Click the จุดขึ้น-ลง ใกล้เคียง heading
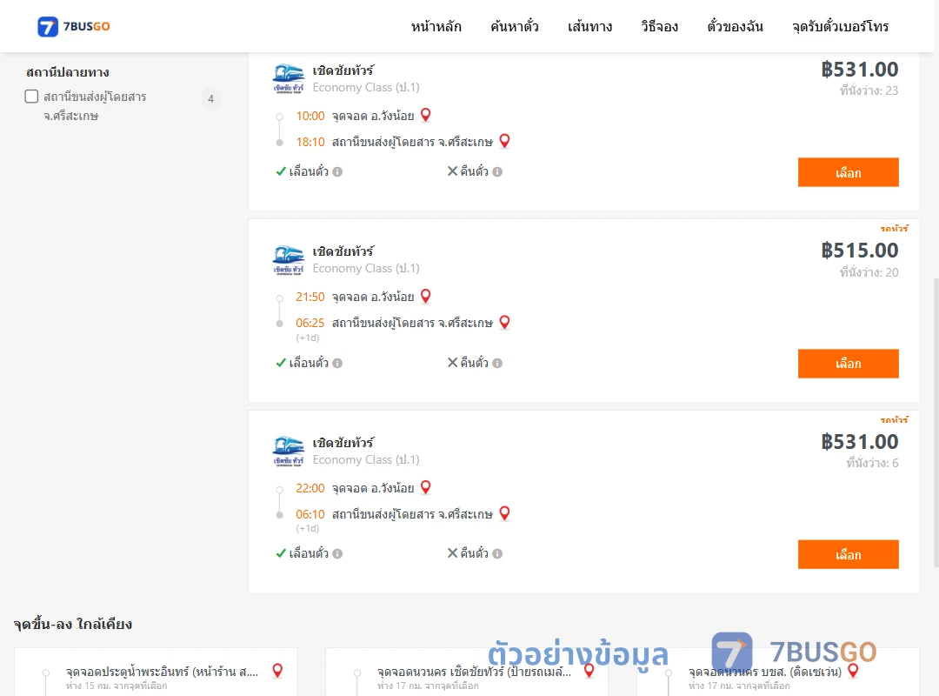Viewport: 939px width, 696px height. coord(72,624)
